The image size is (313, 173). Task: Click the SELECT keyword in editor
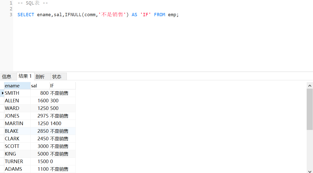pos(26,15)
